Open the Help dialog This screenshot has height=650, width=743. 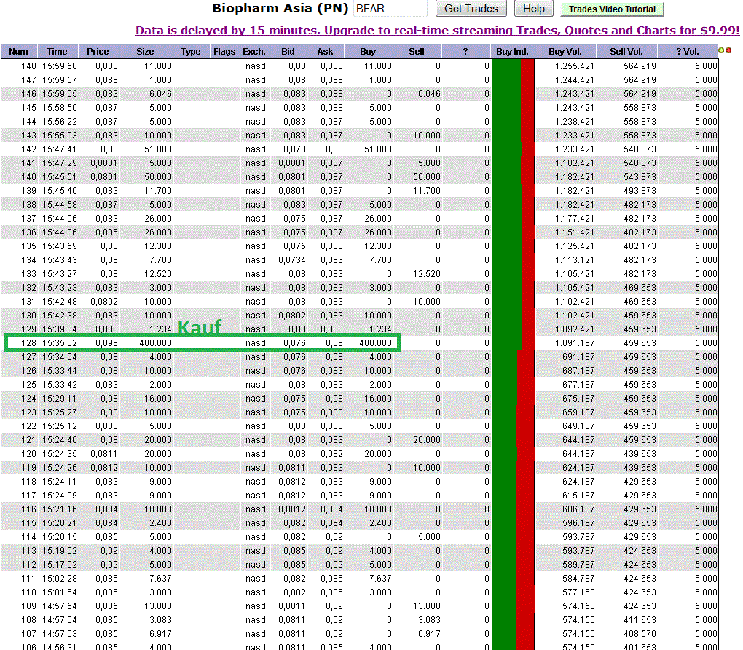point(533,9)
